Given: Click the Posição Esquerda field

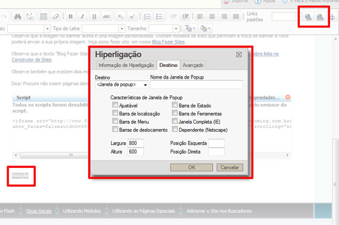Looking at the screenshot, I should click(x=216, y=143).
